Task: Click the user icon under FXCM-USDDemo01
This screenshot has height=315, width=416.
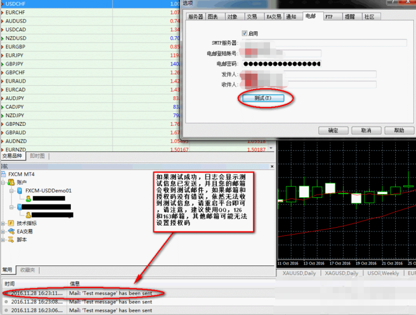Action: (27, 198)
